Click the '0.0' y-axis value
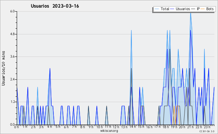The image size is (218, 134). pos(12,125)
